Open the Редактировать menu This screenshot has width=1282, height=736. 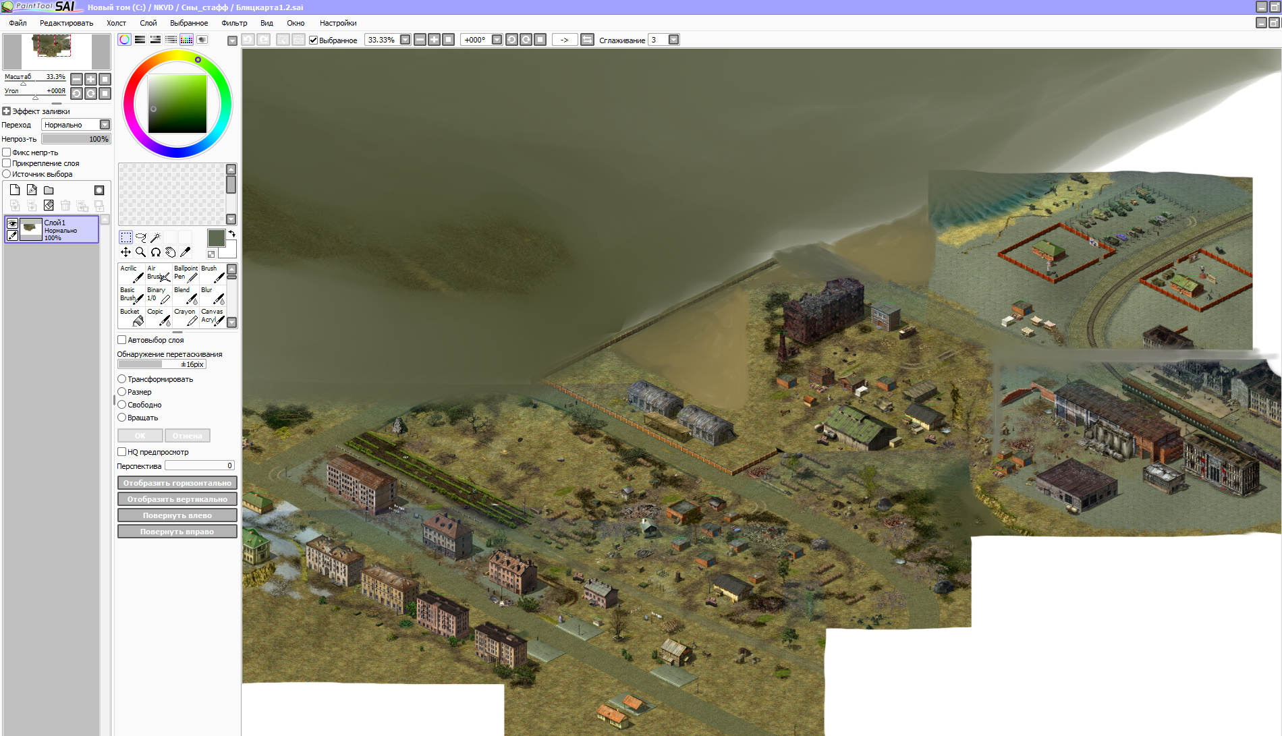pos(66,23)
